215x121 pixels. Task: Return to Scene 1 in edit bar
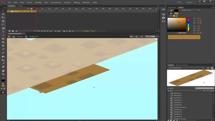(x=20, y=37)
